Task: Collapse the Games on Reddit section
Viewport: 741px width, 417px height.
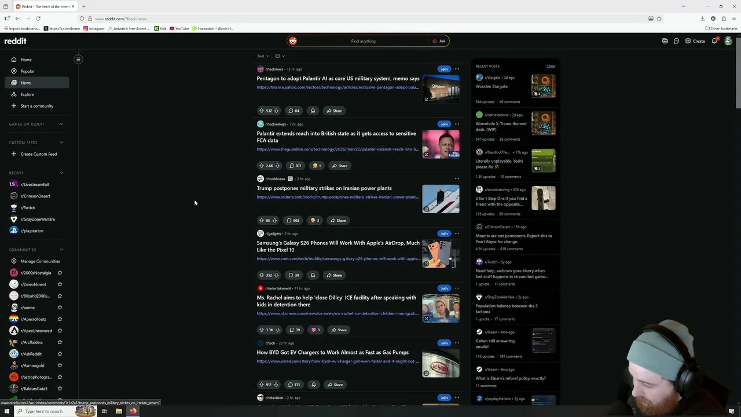Action: 61,124
